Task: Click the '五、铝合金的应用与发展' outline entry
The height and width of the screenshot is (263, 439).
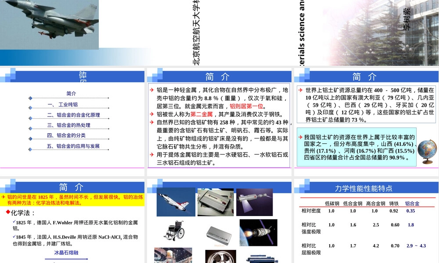Action: pos(73,146)
